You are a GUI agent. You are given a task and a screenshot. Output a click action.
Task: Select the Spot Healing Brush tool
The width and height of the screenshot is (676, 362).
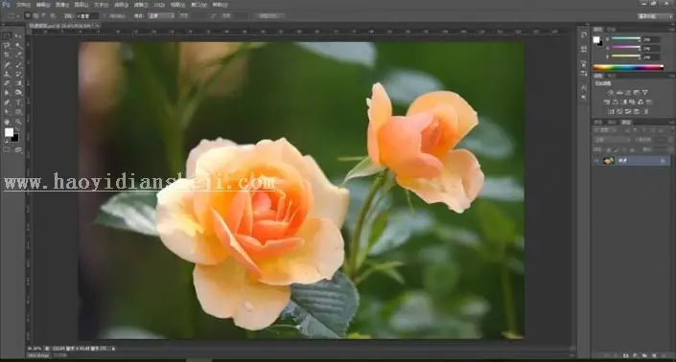[x=7, y=64]
